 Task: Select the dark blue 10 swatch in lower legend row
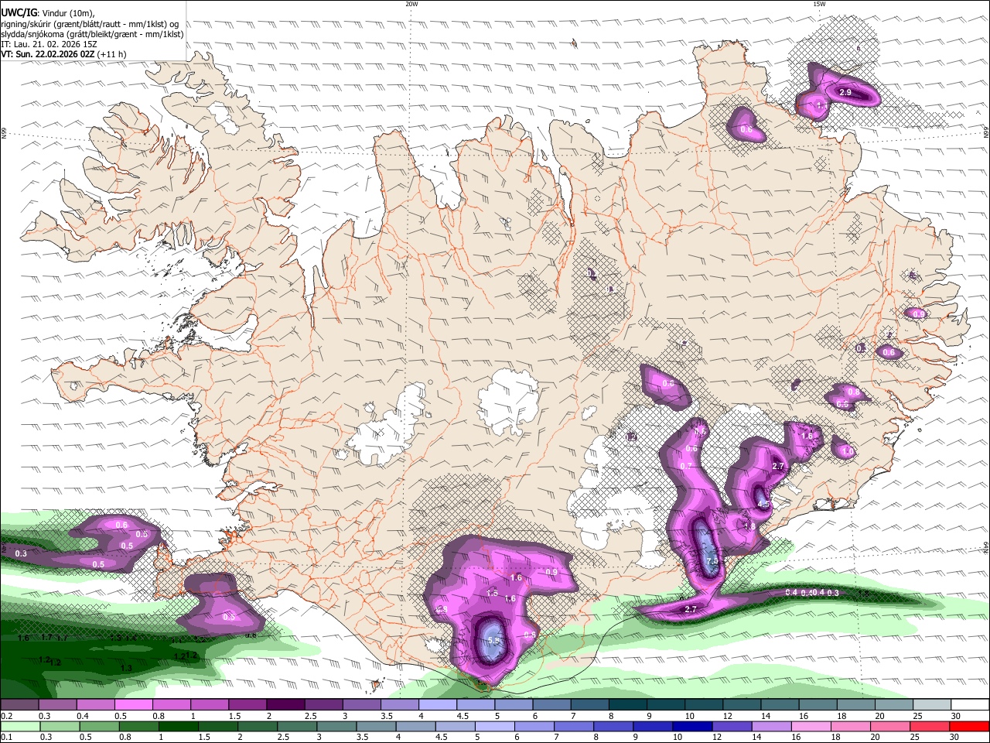pos(691,727)
